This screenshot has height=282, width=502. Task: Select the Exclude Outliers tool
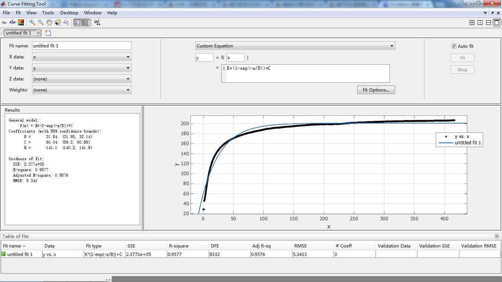click(x=66, y=22)
